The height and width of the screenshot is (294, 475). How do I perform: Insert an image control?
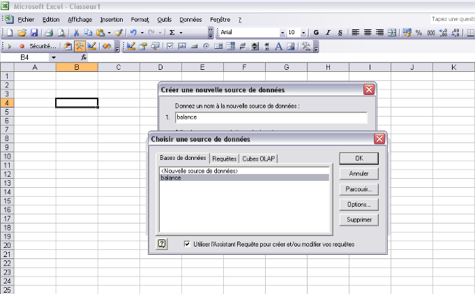291,46
